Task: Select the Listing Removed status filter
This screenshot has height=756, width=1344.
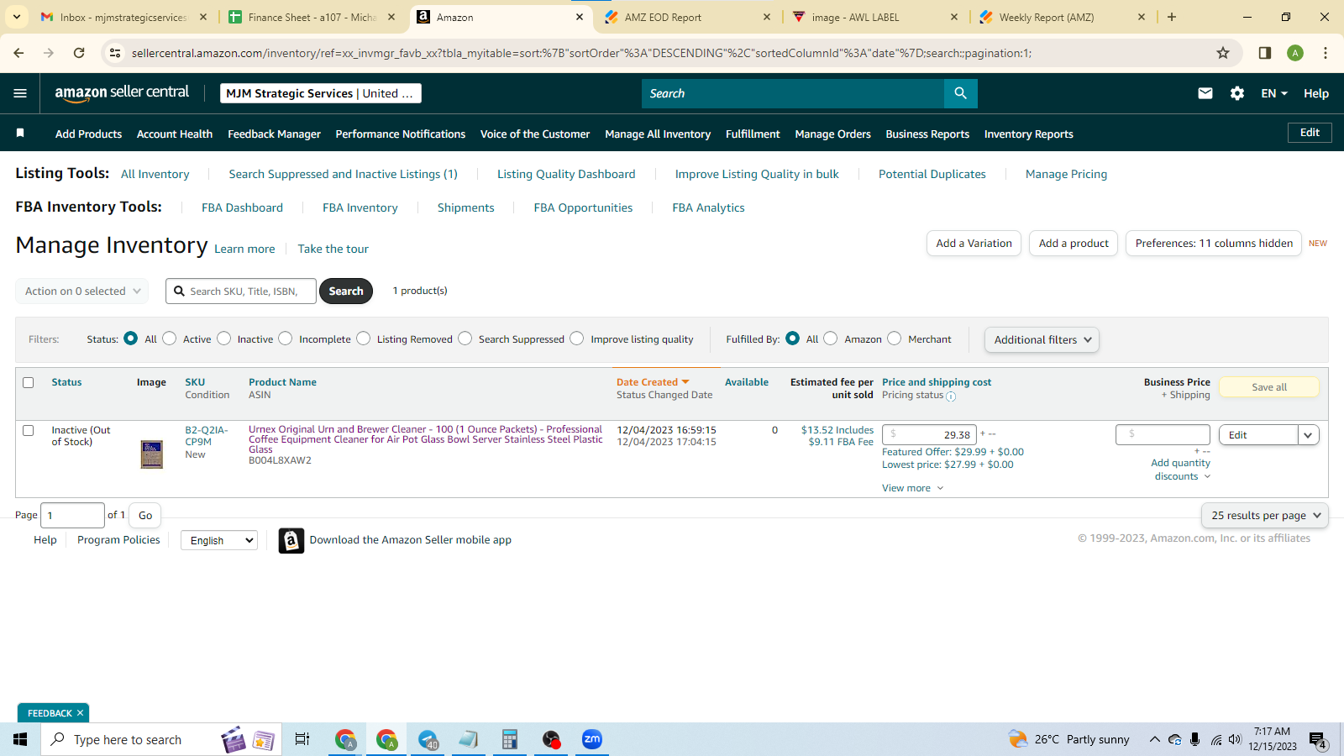Action: pyautogui.click(x=364, y=339)
